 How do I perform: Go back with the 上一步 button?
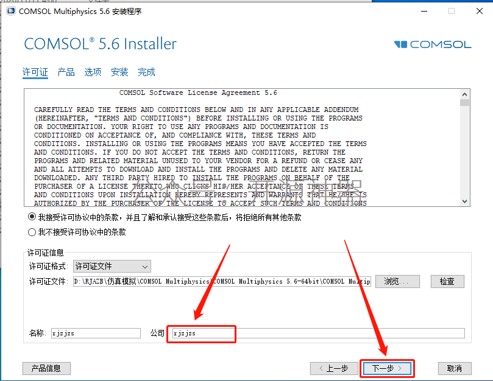[334, 368]
